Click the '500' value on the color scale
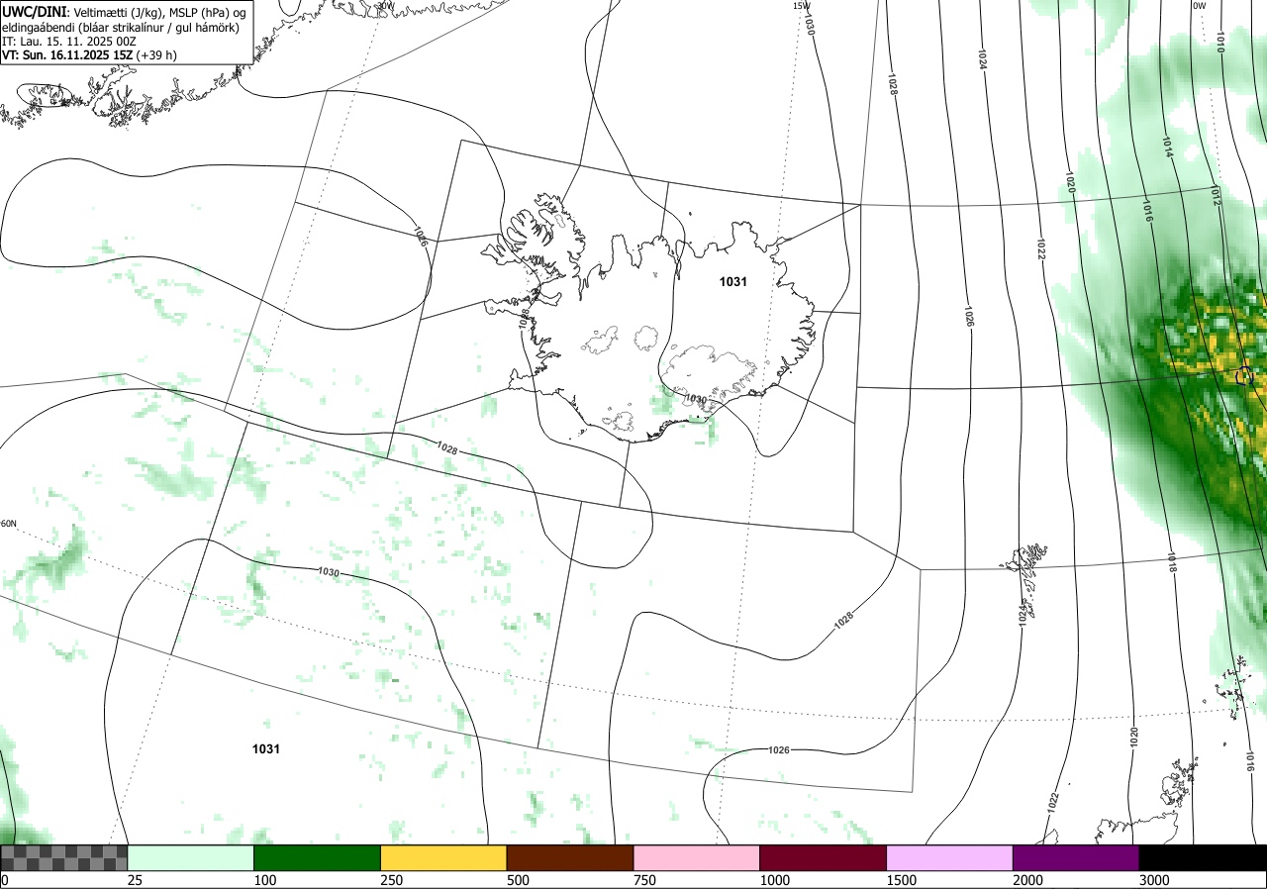This screenshot has width=1267, height=889. (518, 880)
